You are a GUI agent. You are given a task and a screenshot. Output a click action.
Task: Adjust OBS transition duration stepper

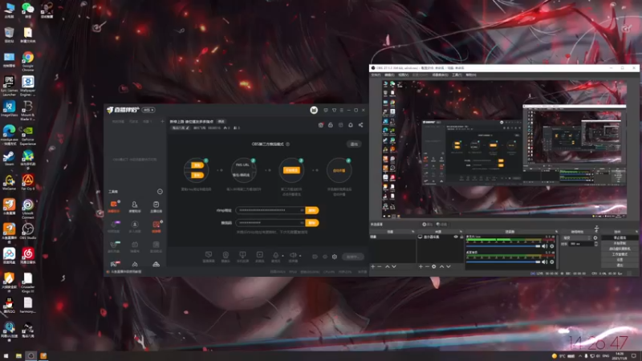coord(595,244)
